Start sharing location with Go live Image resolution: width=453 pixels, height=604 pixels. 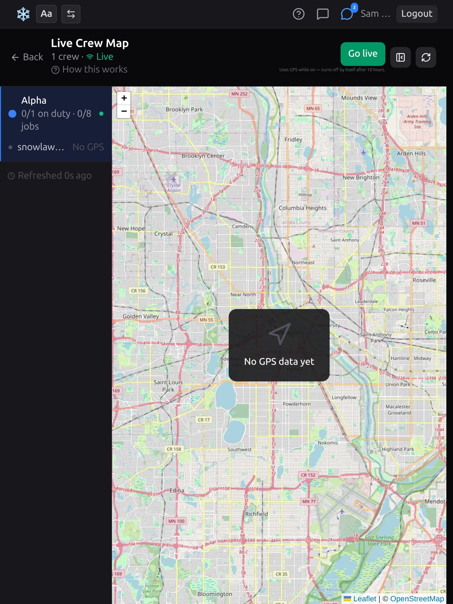pos(363,54)
